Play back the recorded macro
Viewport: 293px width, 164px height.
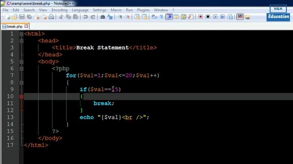[215, 17]
